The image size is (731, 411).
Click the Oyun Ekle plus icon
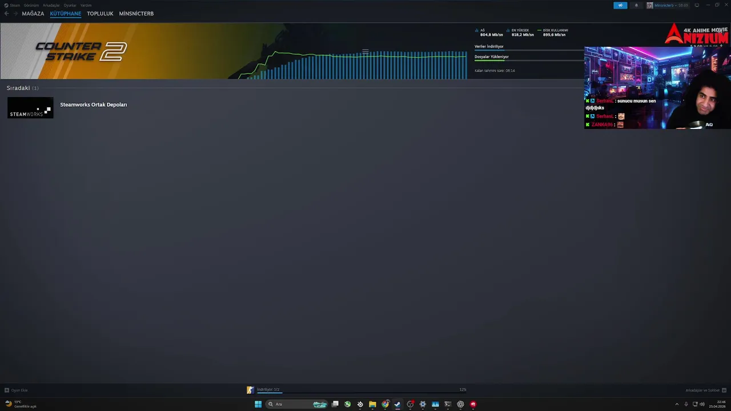tap(7, 390)
